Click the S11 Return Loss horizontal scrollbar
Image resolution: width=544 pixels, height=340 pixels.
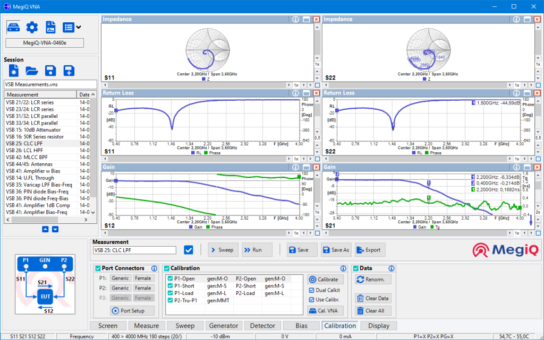[197, 159]
